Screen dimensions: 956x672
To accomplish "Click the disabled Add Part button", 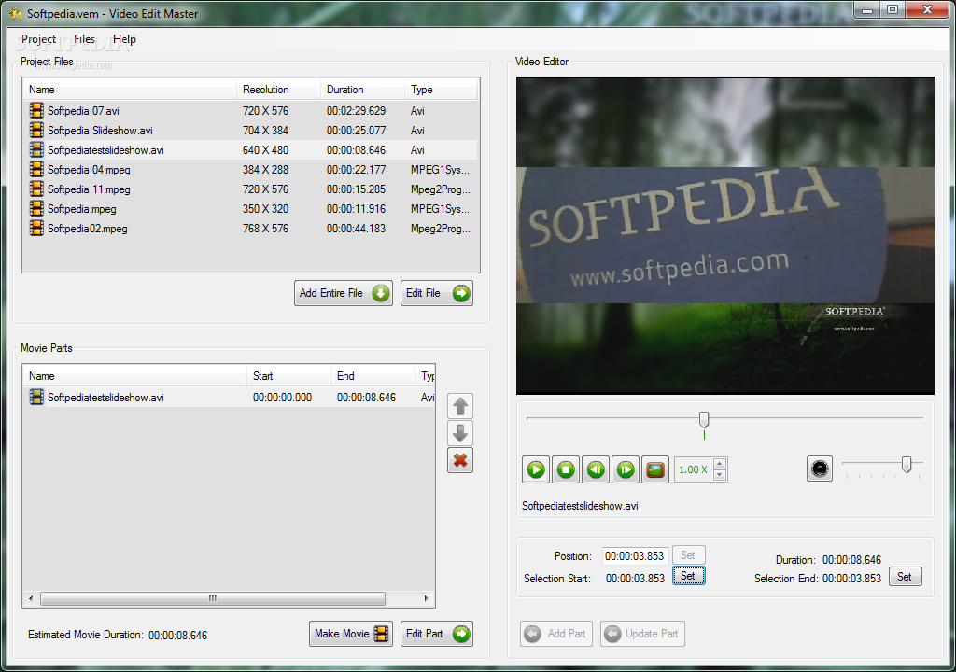I will pyautogui.click(x=556, y=634).
